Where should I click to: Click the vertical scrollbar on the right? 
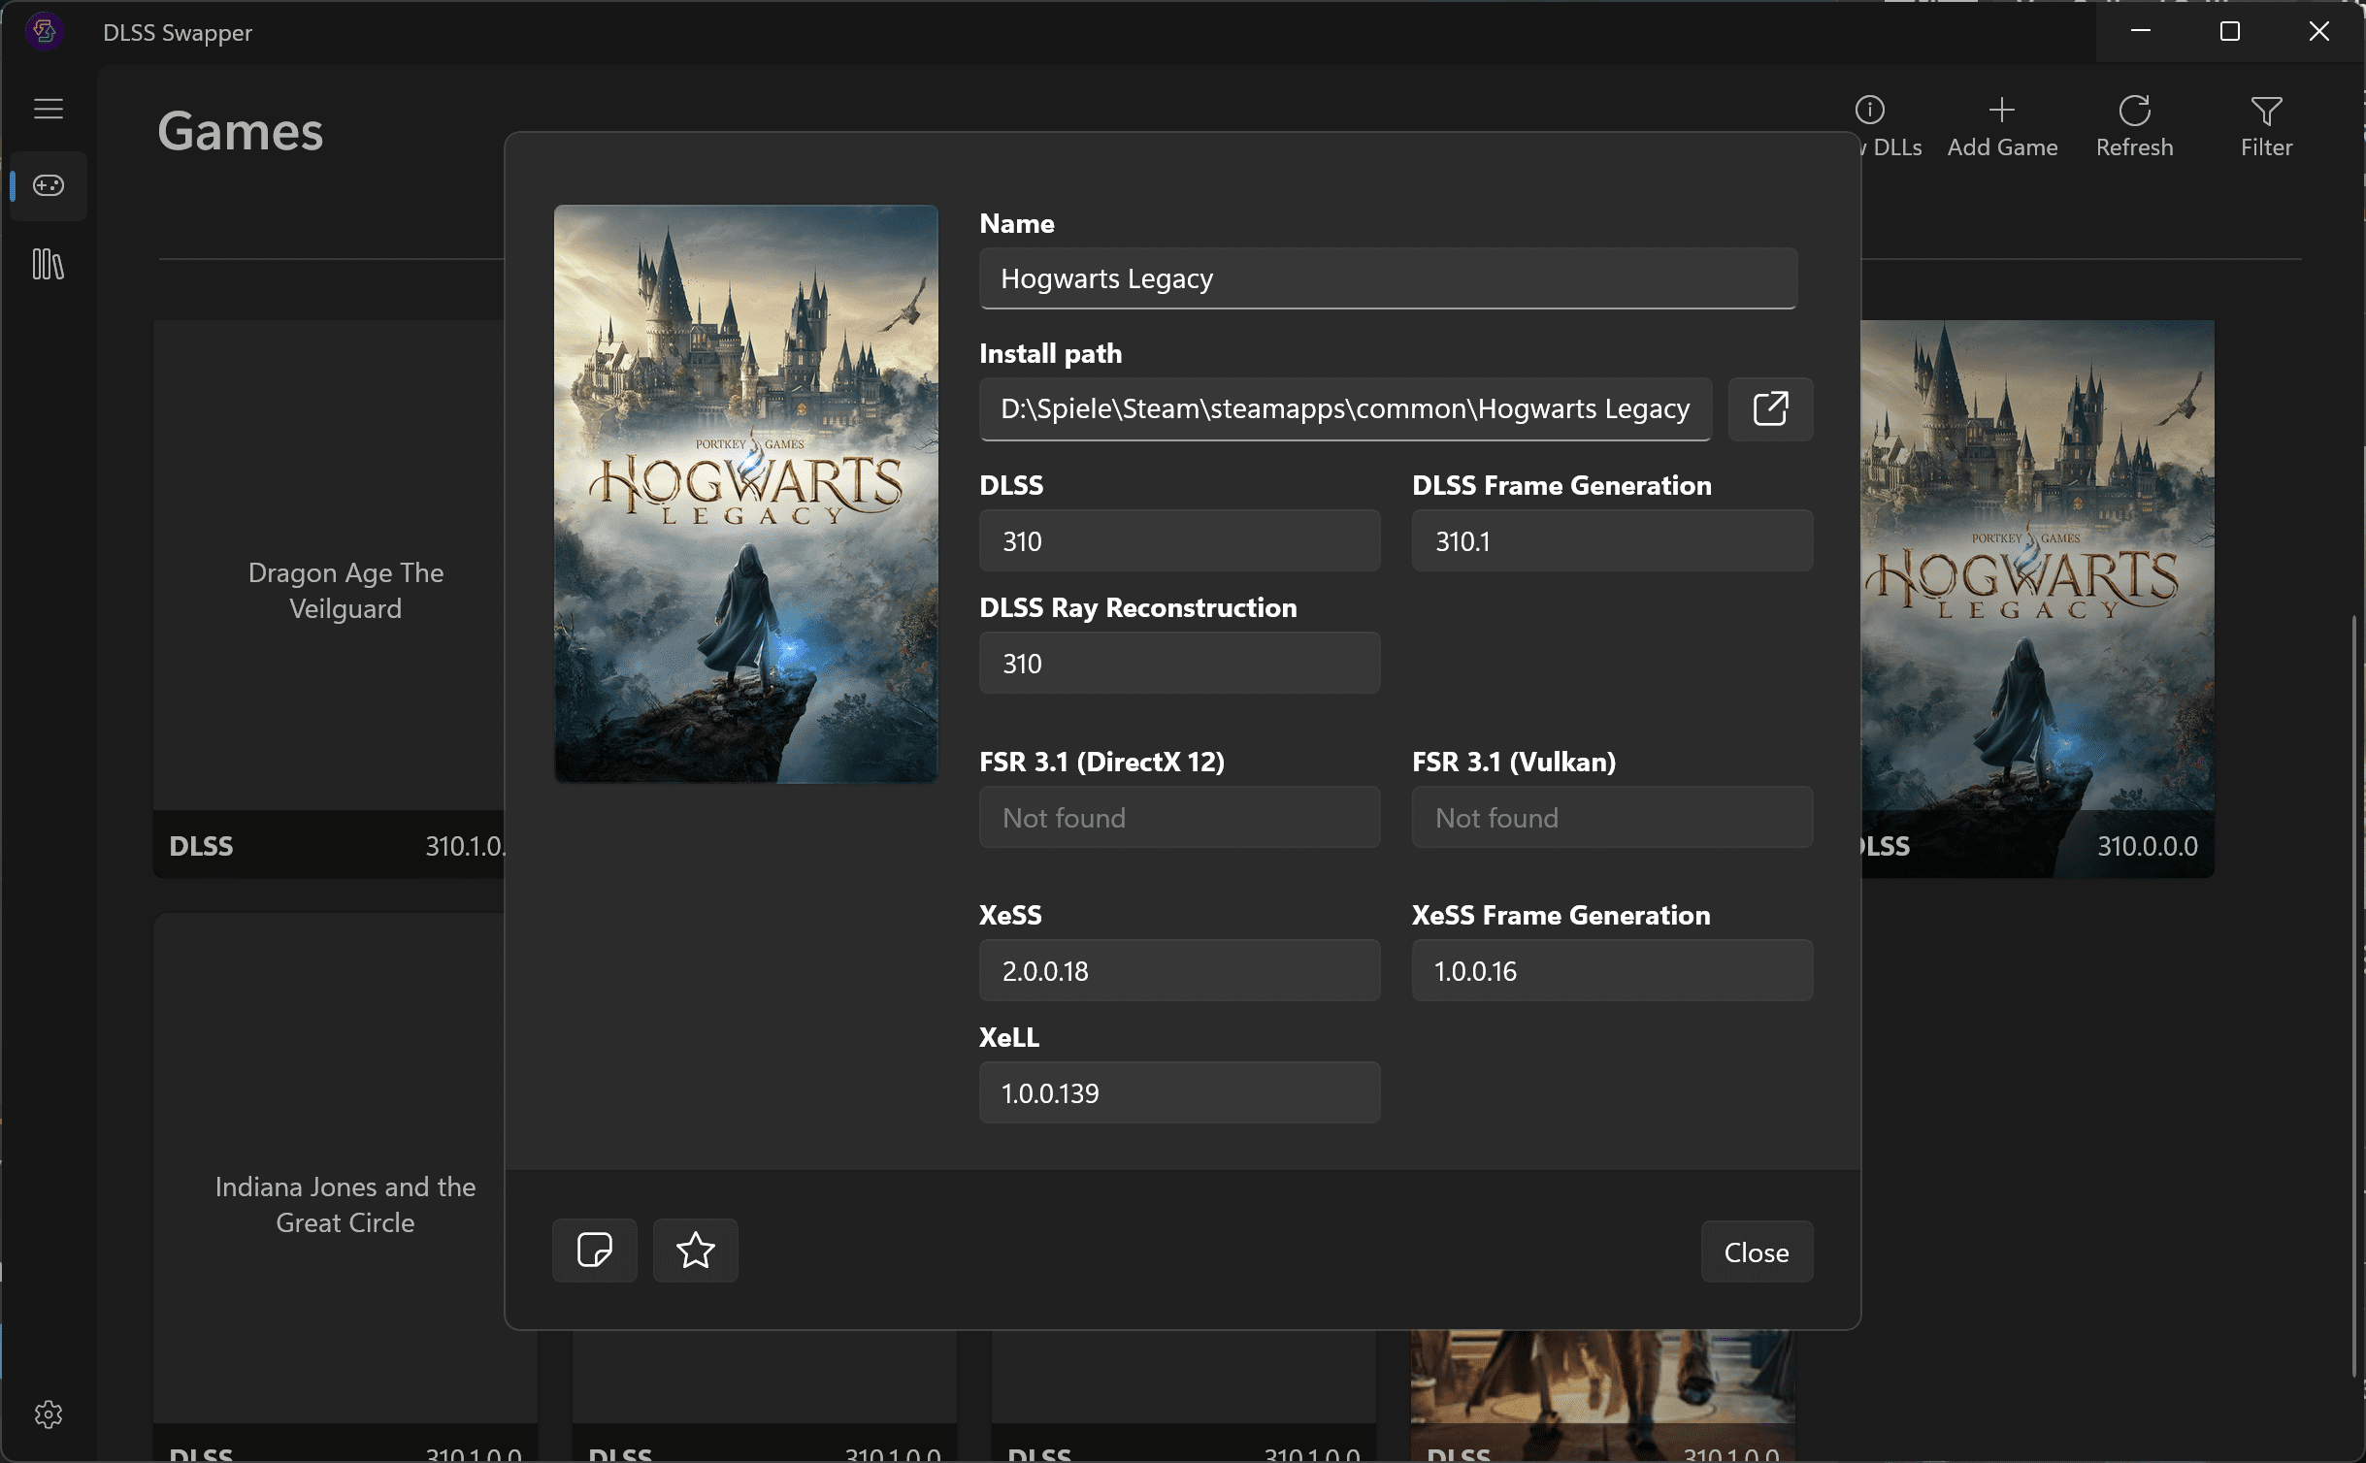point(2354,994)
